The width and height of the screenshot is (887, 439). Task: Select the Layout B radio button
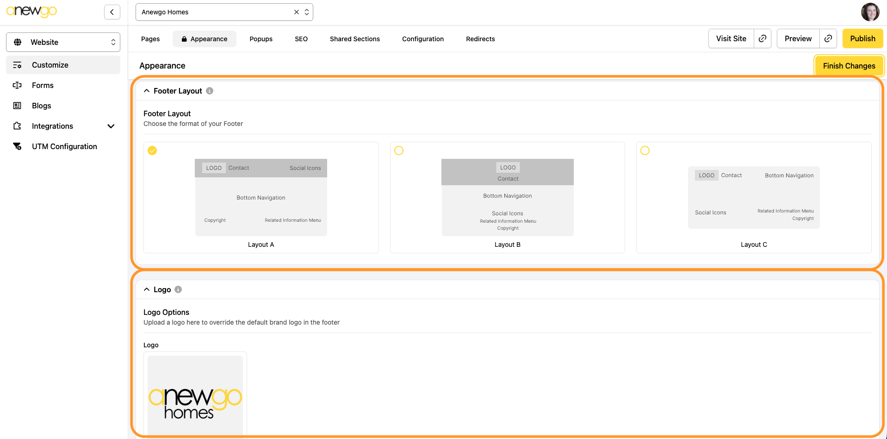click(399, 151)
